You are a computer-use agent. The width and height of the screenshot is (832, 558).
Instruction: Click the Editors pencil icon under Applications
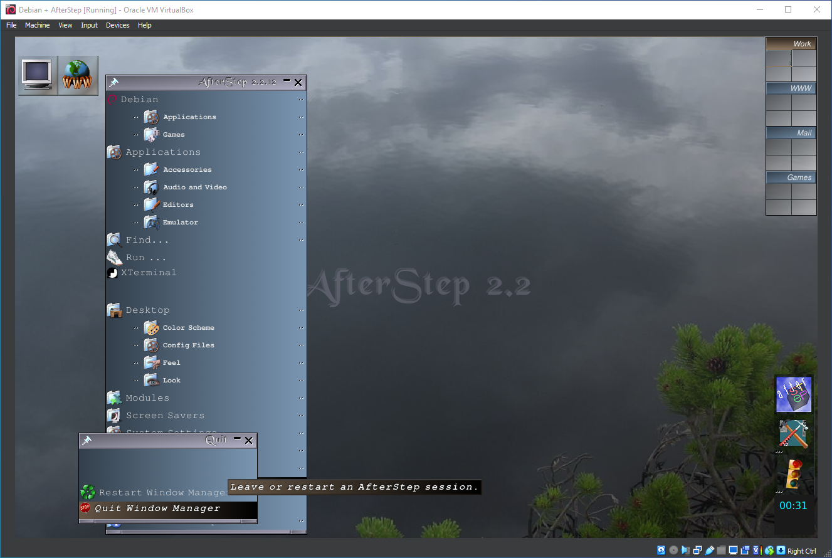pos(151,204)
